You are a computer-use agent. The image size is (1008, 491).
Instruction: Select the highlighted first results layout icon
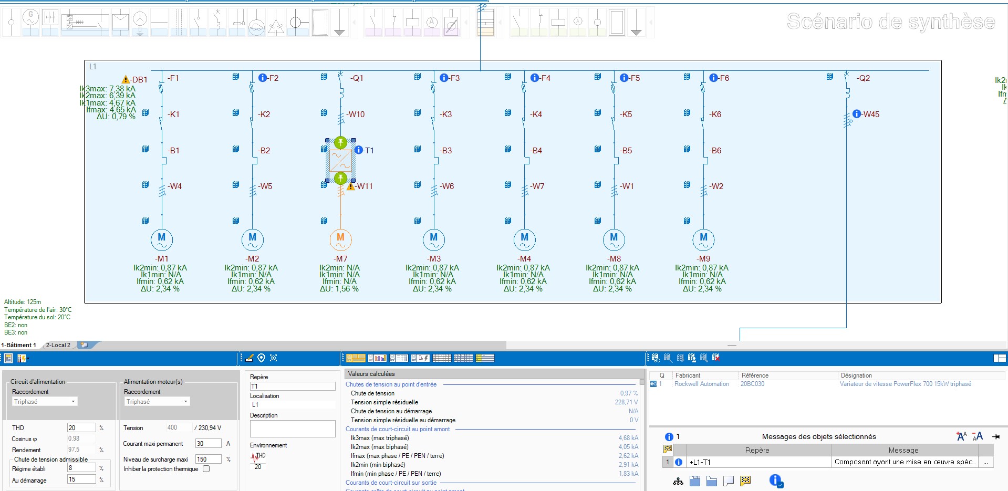pos(356,358)
